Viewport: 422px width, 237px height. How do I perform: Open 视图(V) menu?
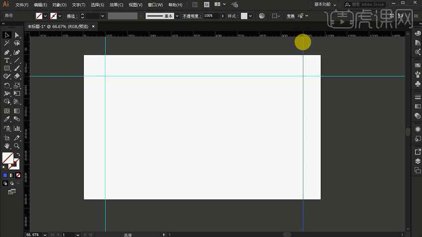pos(136,5)
